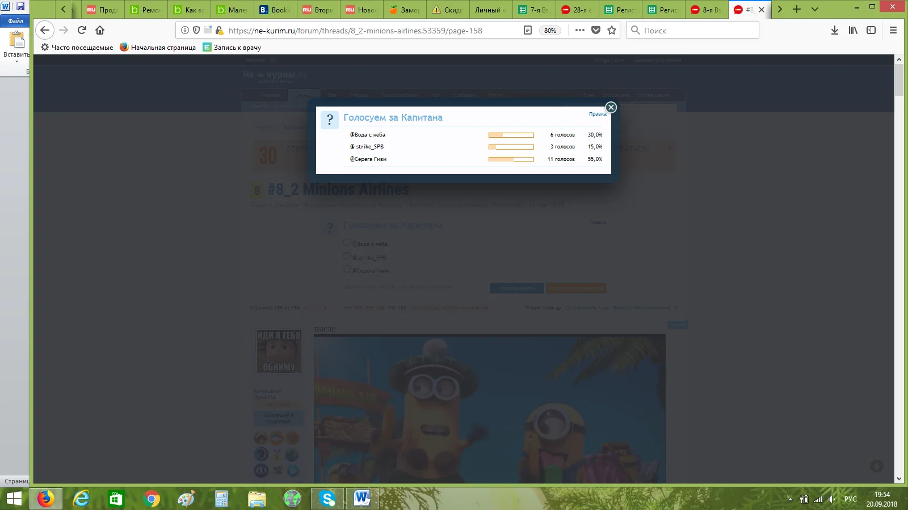Switch to the 7-я Вз tab
This screenshot has width=908, height=510.
[534, 10]
